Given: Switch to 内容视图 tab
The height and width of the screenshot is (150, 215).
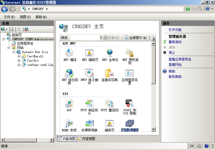Looking at the screenshot, I should click(87, 139).
